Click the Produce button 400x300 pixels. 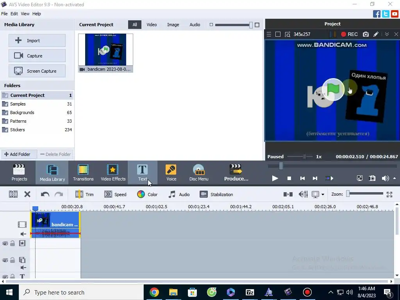pos(236,173)
